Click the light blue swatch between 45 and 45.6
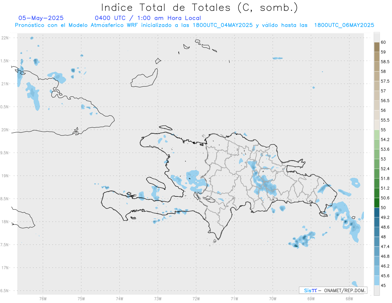Image resolution: width=392 pixels, height=303 pixels. pos(377,280)
